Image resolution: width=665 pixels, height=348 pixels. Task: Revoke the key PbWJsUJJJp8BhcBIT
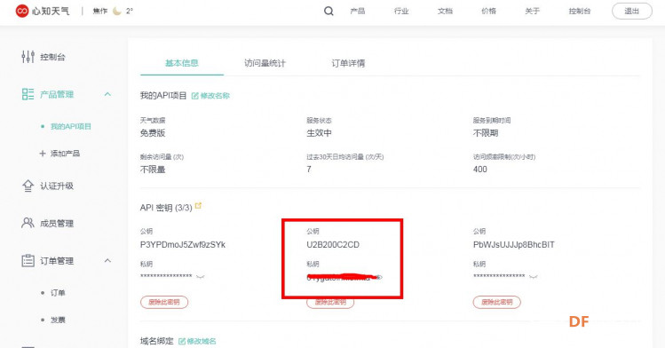coord(496,302)
